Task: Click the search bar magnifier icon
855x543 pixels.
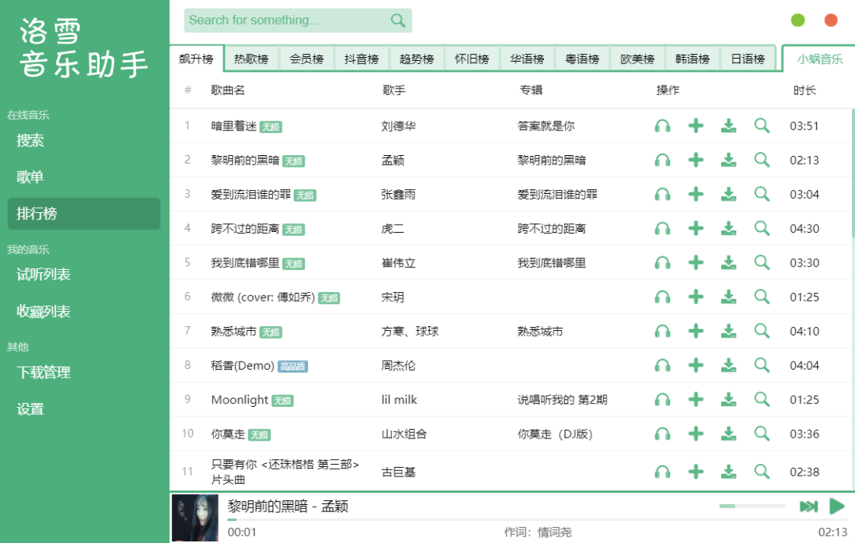Action: pyautogui.click(x=398, y=21)
